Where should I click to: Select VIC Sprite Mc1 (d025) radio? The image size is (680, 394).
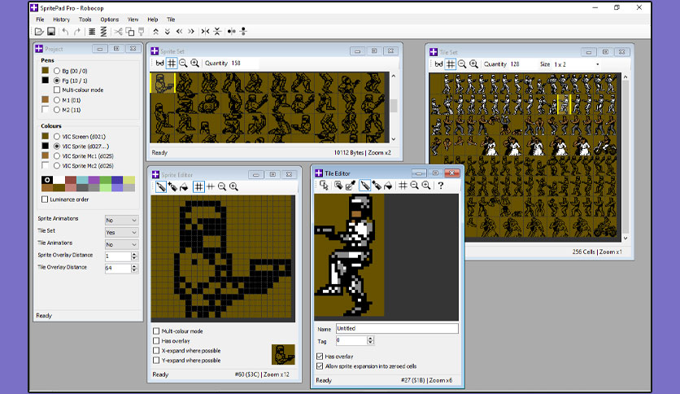(x=57, y=155)
